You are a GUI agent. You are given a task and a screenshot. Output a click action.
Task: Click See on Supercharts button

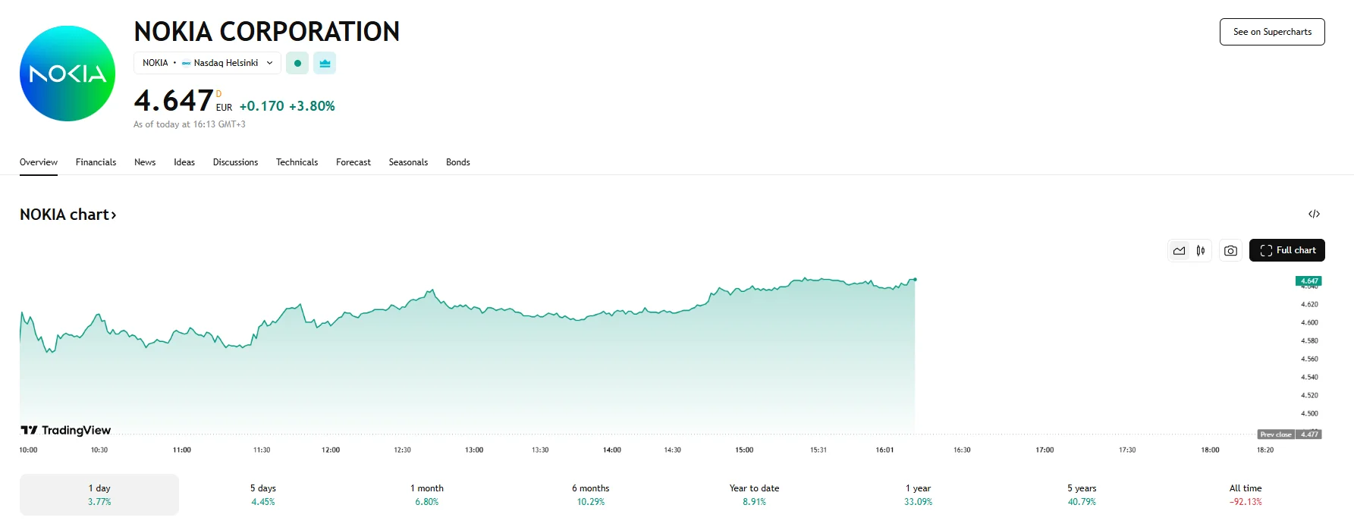click(x=1271, y=32)
